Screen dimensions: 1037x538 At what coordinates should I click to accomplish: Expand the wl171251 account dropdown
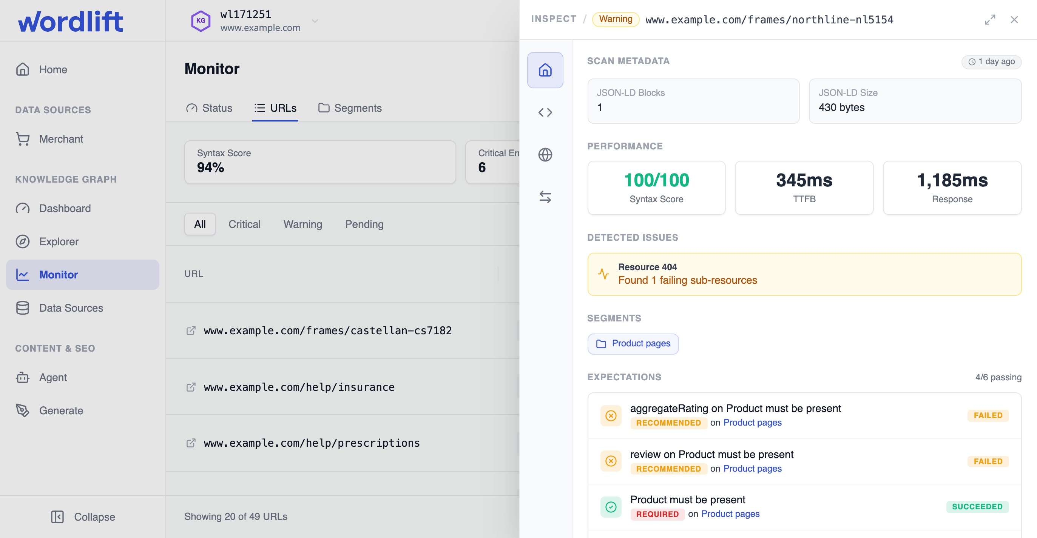pos(315,21)
